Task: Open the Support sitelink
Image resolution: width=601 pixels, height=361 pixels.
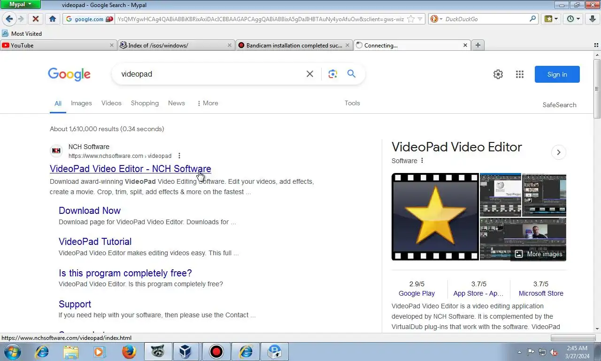Action: click(75, 304)
